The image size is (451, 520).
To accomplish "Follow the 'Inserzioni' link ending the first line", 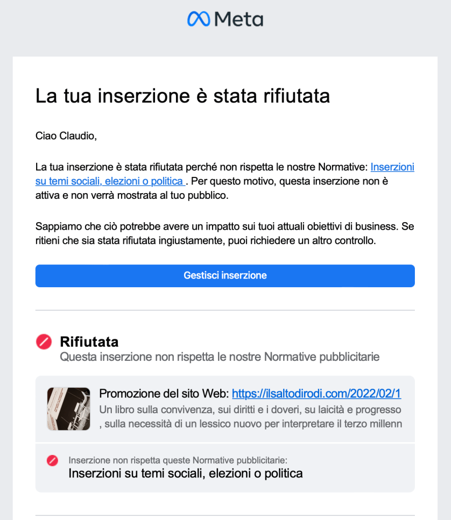I will [393, 167].
